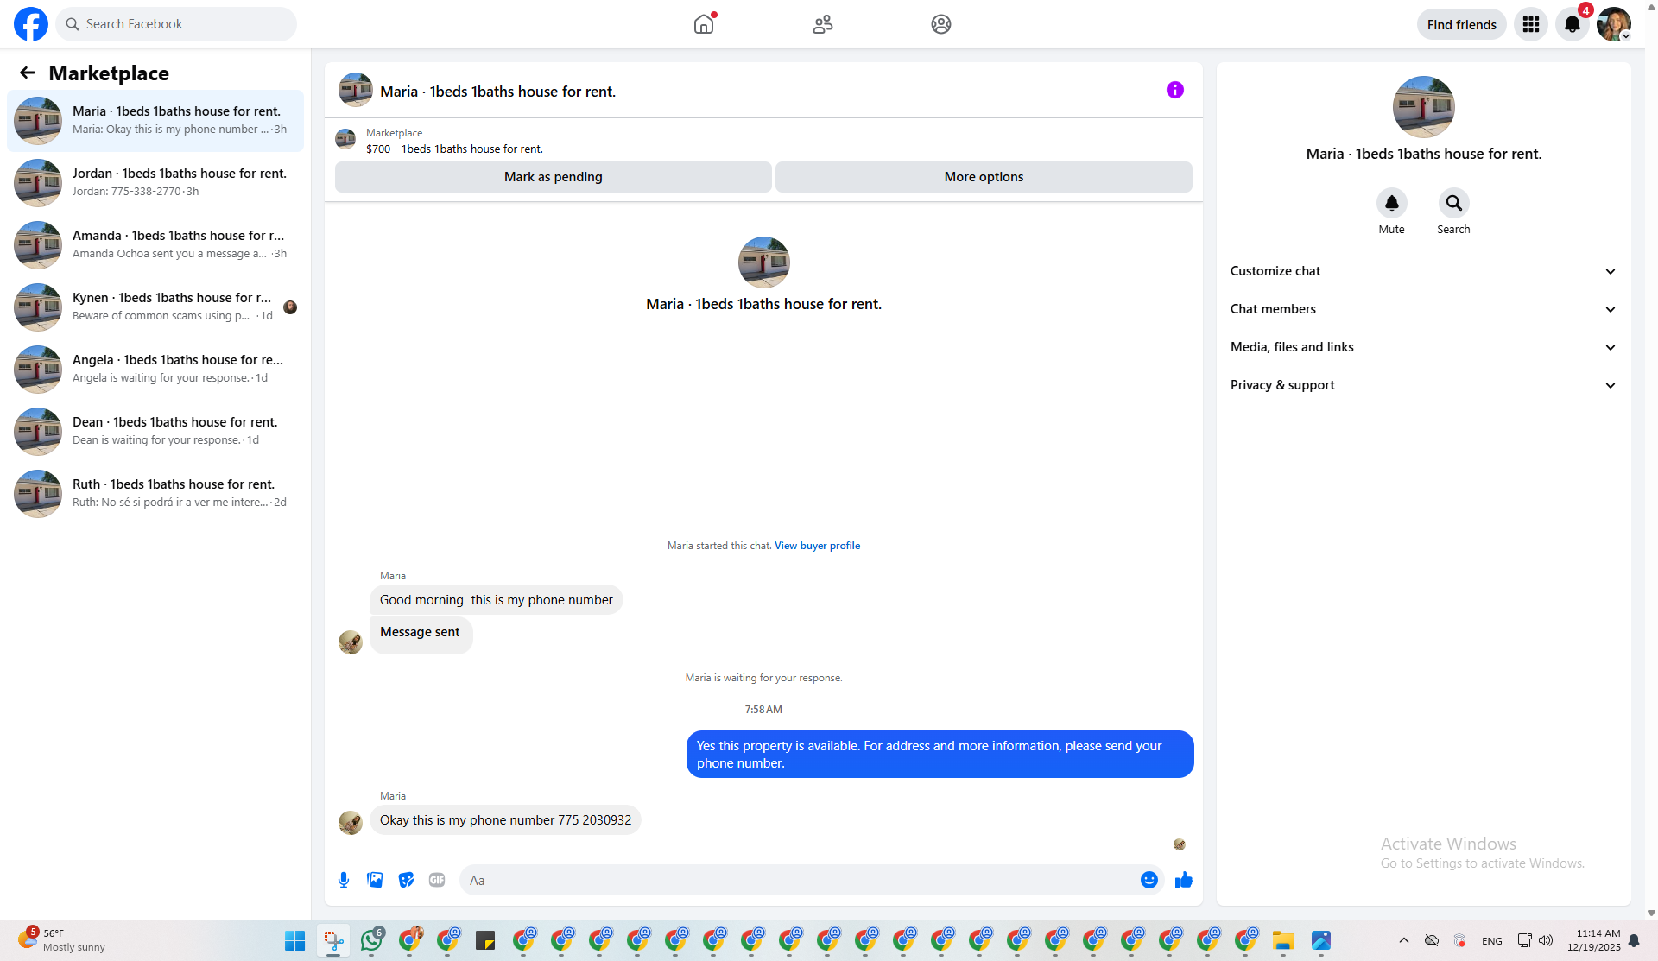The image size is (1658, 961).
Task: Click the back arrow beside Marketplace
Action: (28, 73)
